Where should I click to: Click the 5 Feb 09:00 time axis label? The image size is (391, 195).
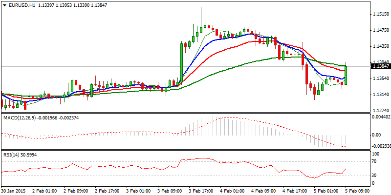click(x=357, y=191)
